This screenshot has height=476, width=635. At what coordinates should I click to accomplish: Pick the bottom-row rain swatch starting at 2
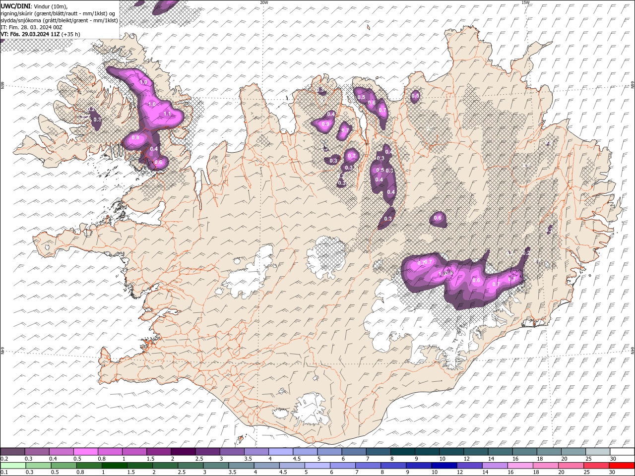point(165,466)
